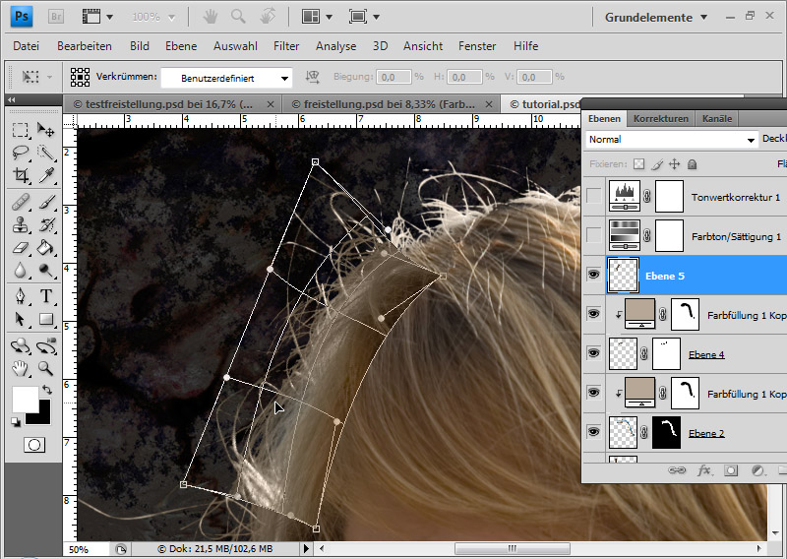Click the foreground color swatch
The image size is (787, 559).
(x=24, y=399)
